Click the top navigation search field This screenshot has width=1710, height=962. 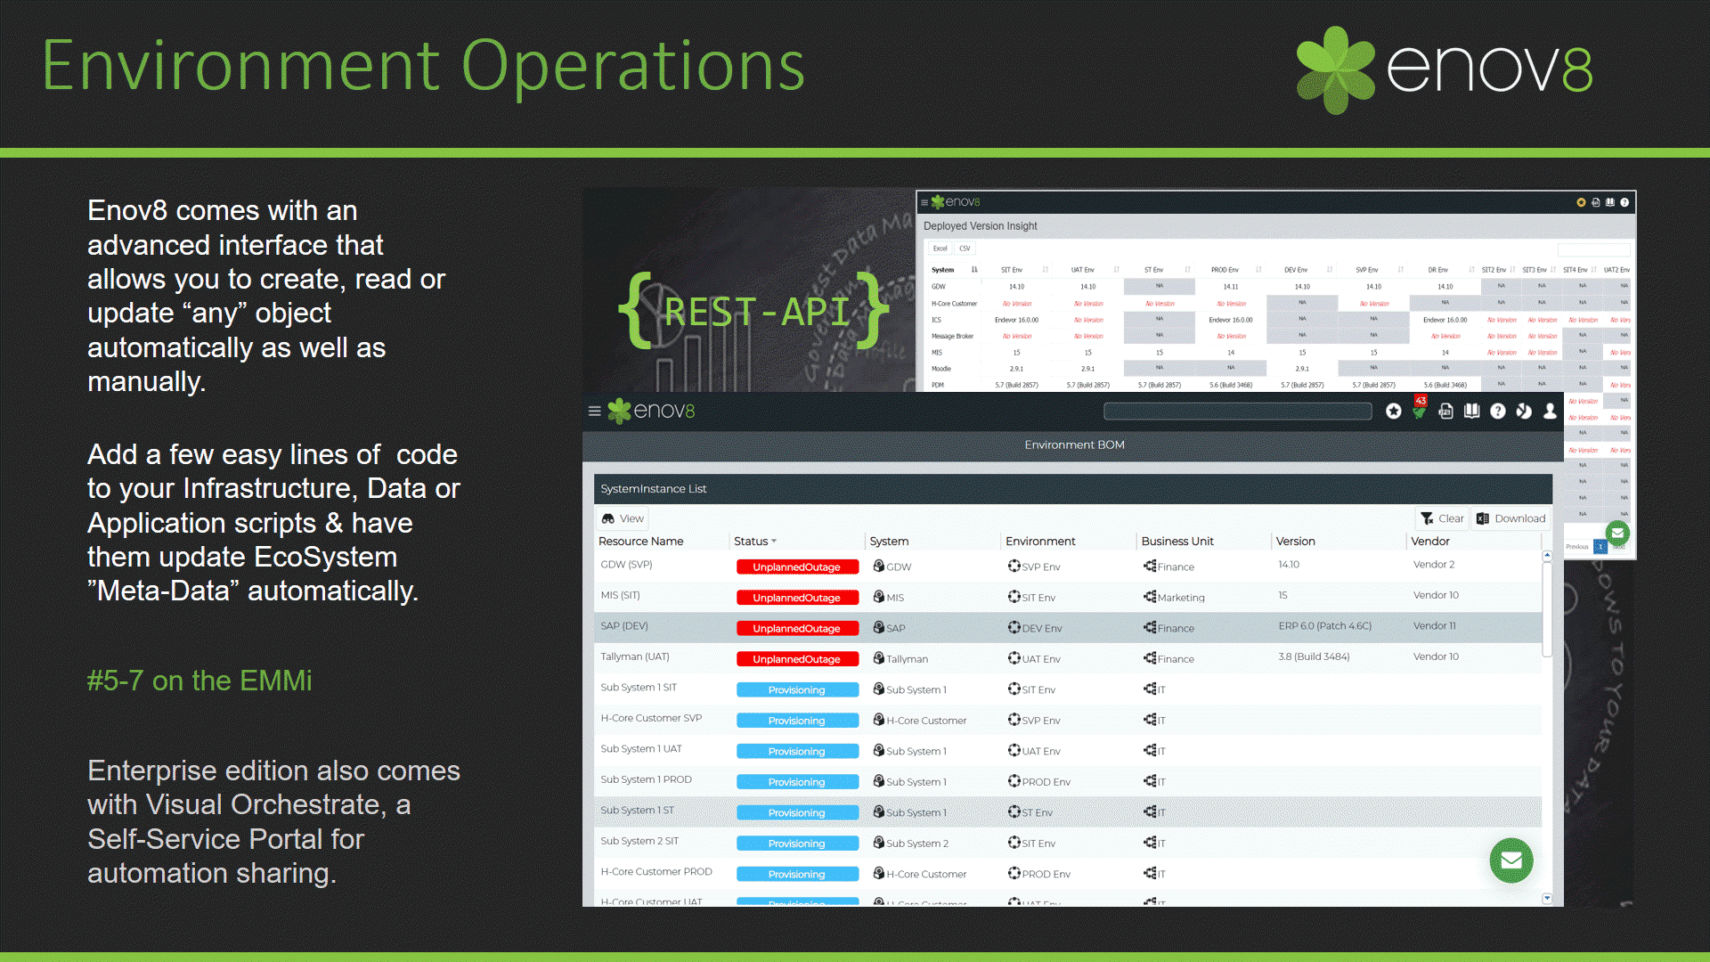click(x=1237, y=412)
